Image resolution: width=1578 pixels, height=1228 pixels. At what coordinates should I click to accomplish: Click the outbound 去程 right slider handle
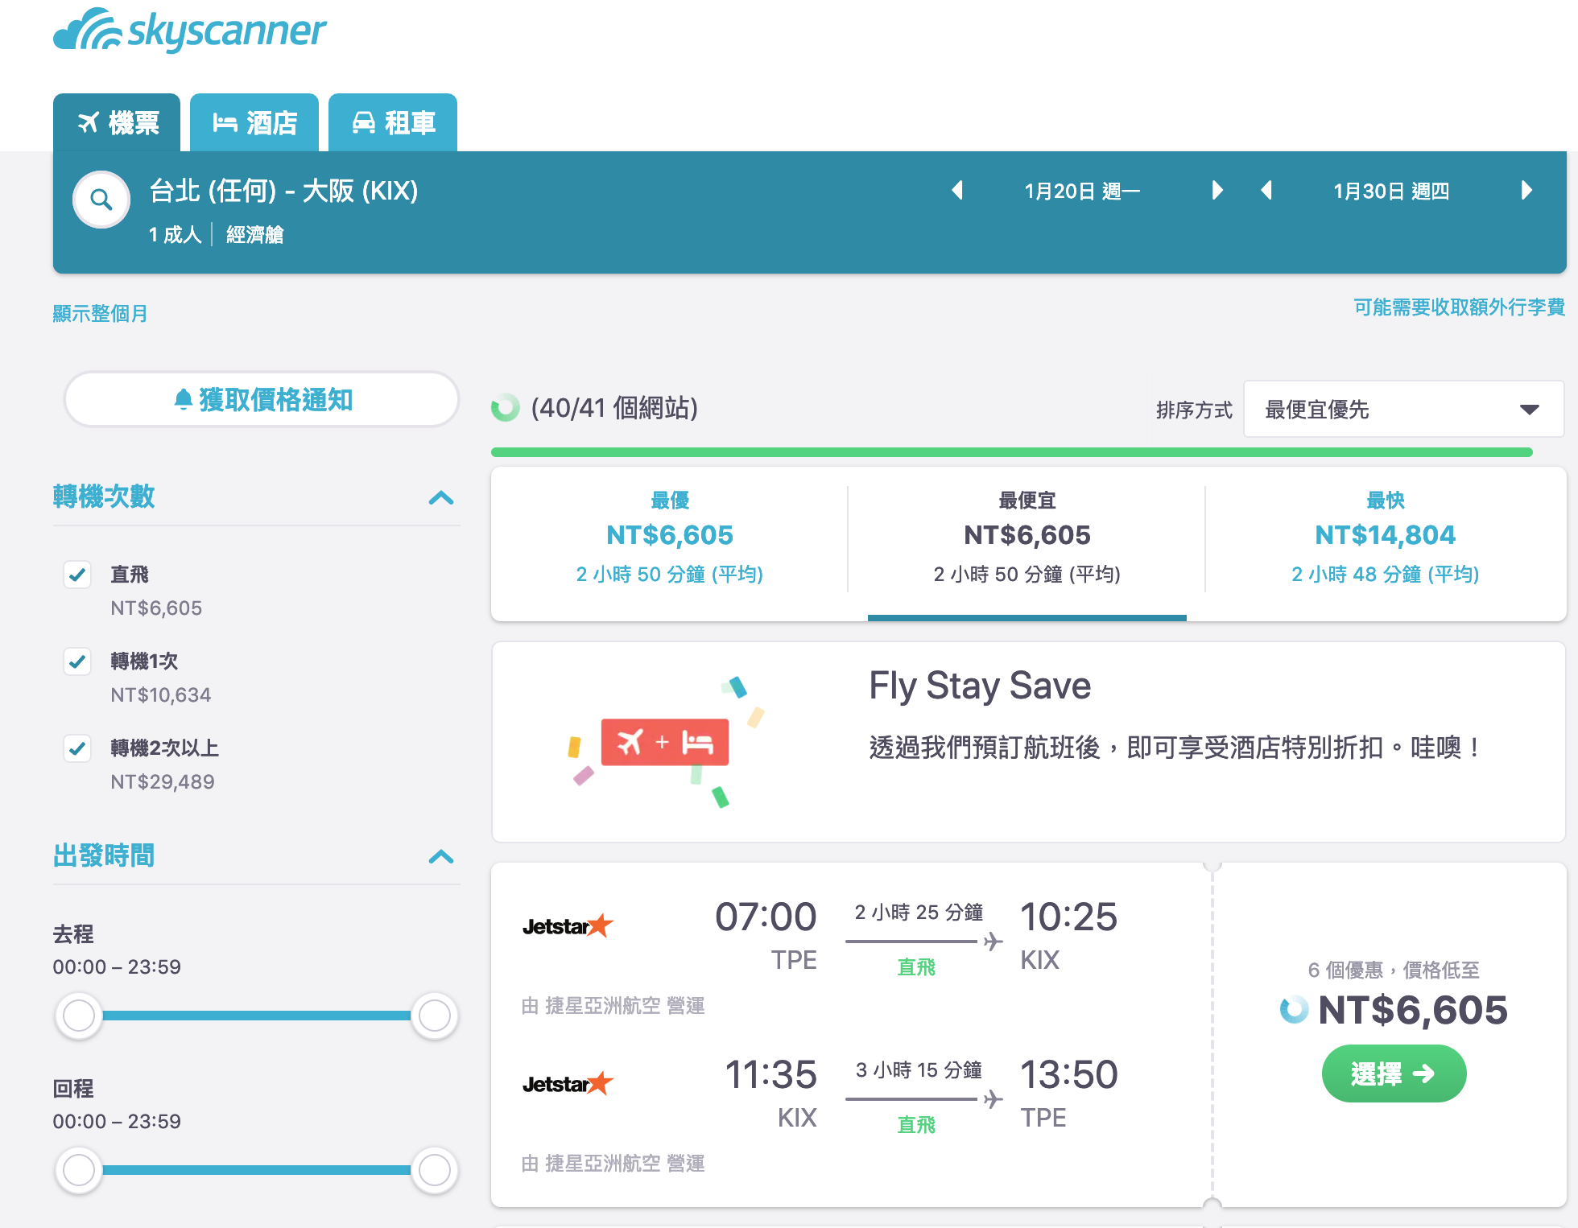point(435,1016)
